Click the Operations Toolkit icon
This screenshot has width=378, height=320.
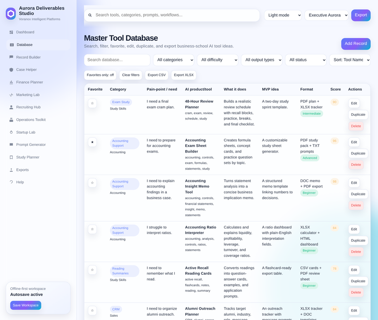(x=11, y=120)
